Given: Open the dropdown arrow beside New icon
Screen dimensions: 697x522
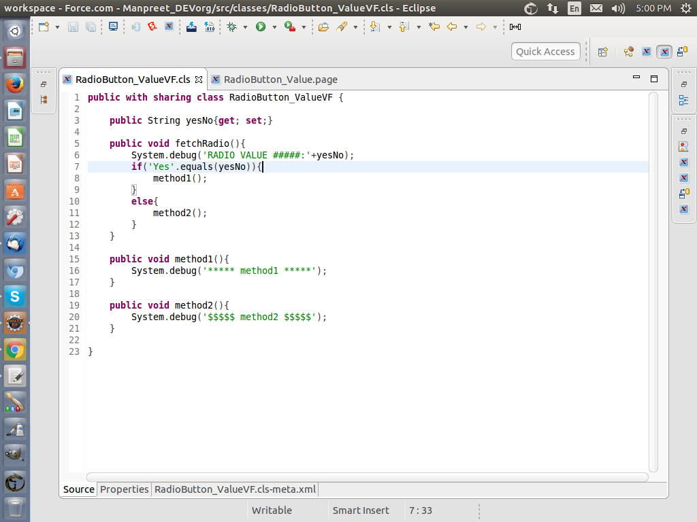Looking at the screenshot, I should tap(57, 27).
